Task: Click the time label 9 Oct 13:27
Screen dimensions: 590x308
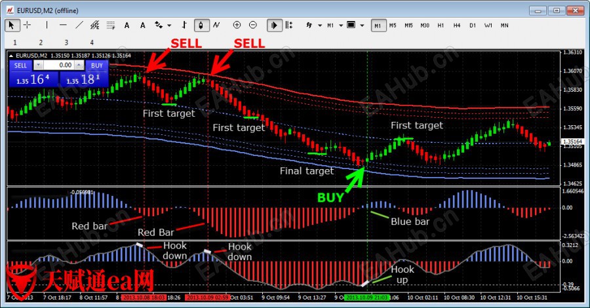Action: [312, 298]
